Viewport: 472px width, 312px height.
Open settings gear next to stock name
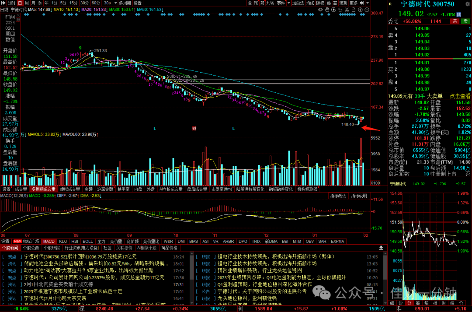468,4
